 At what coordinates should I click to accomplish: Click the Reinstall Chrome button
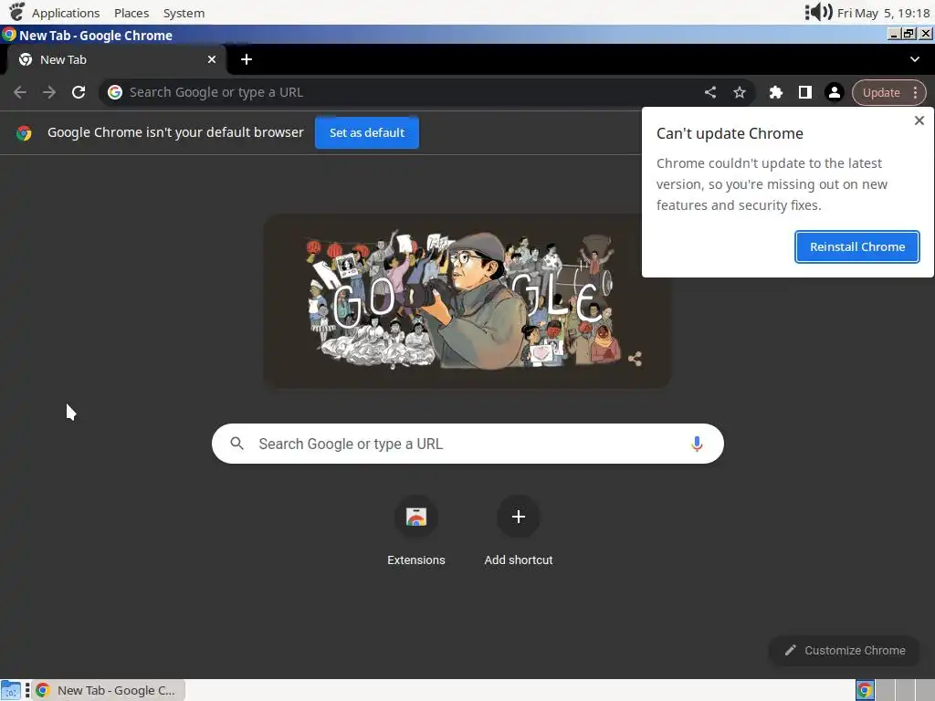[856, 246]
